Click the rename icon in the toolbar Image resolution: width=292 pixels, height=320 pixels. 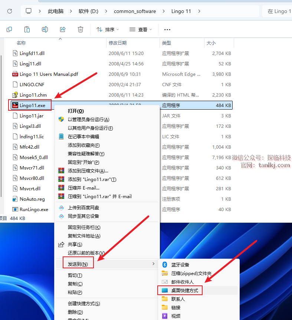(x=45, y=29)
